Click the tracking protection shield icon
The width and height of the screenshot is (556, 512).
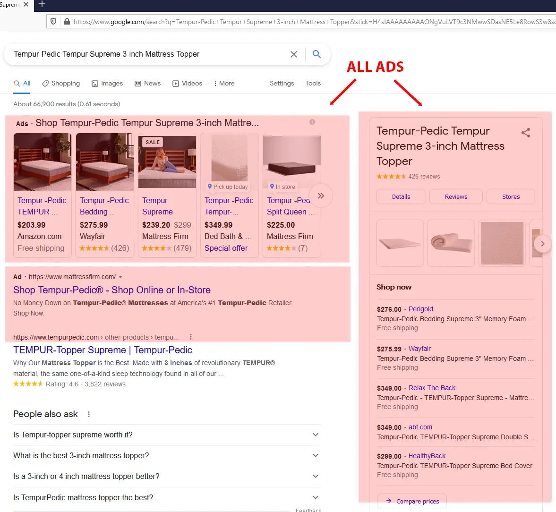click(53, 22)
